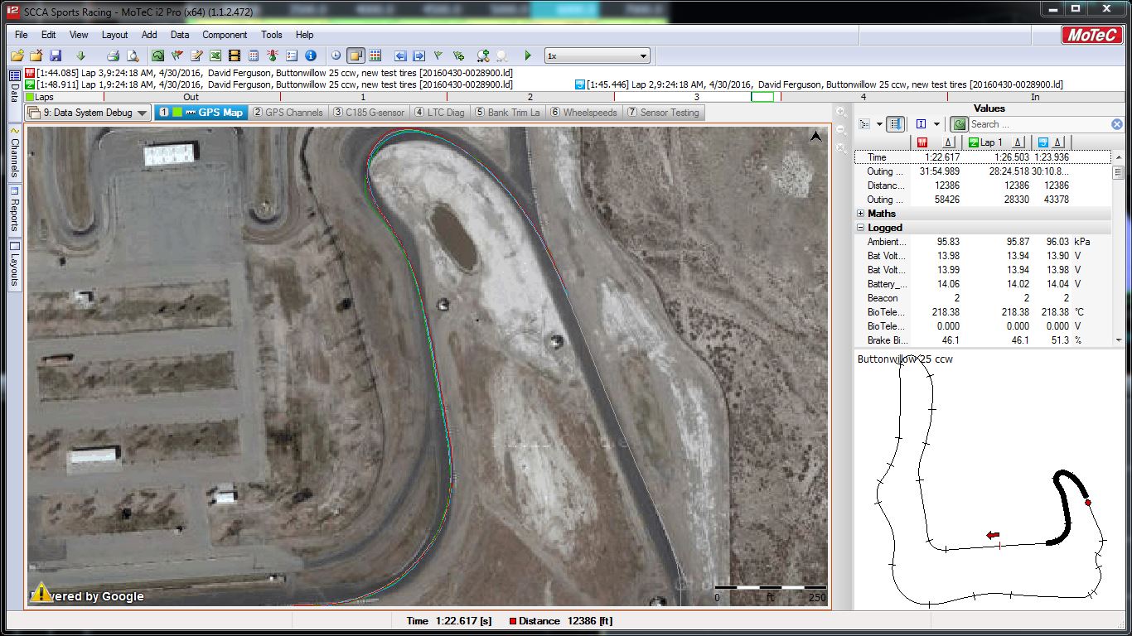Expand the Maths section in Values panel
This screenshot has width=1132, height=636.
(861, 213)
